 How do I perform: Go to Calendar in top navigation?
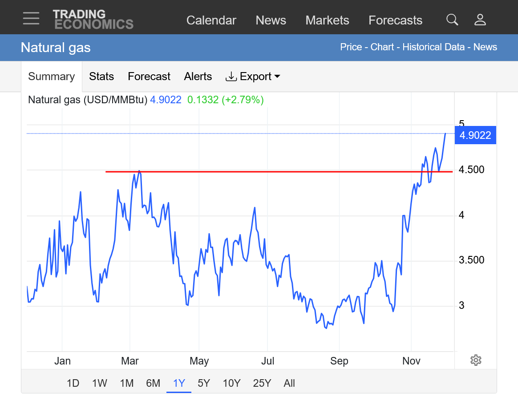211,20
